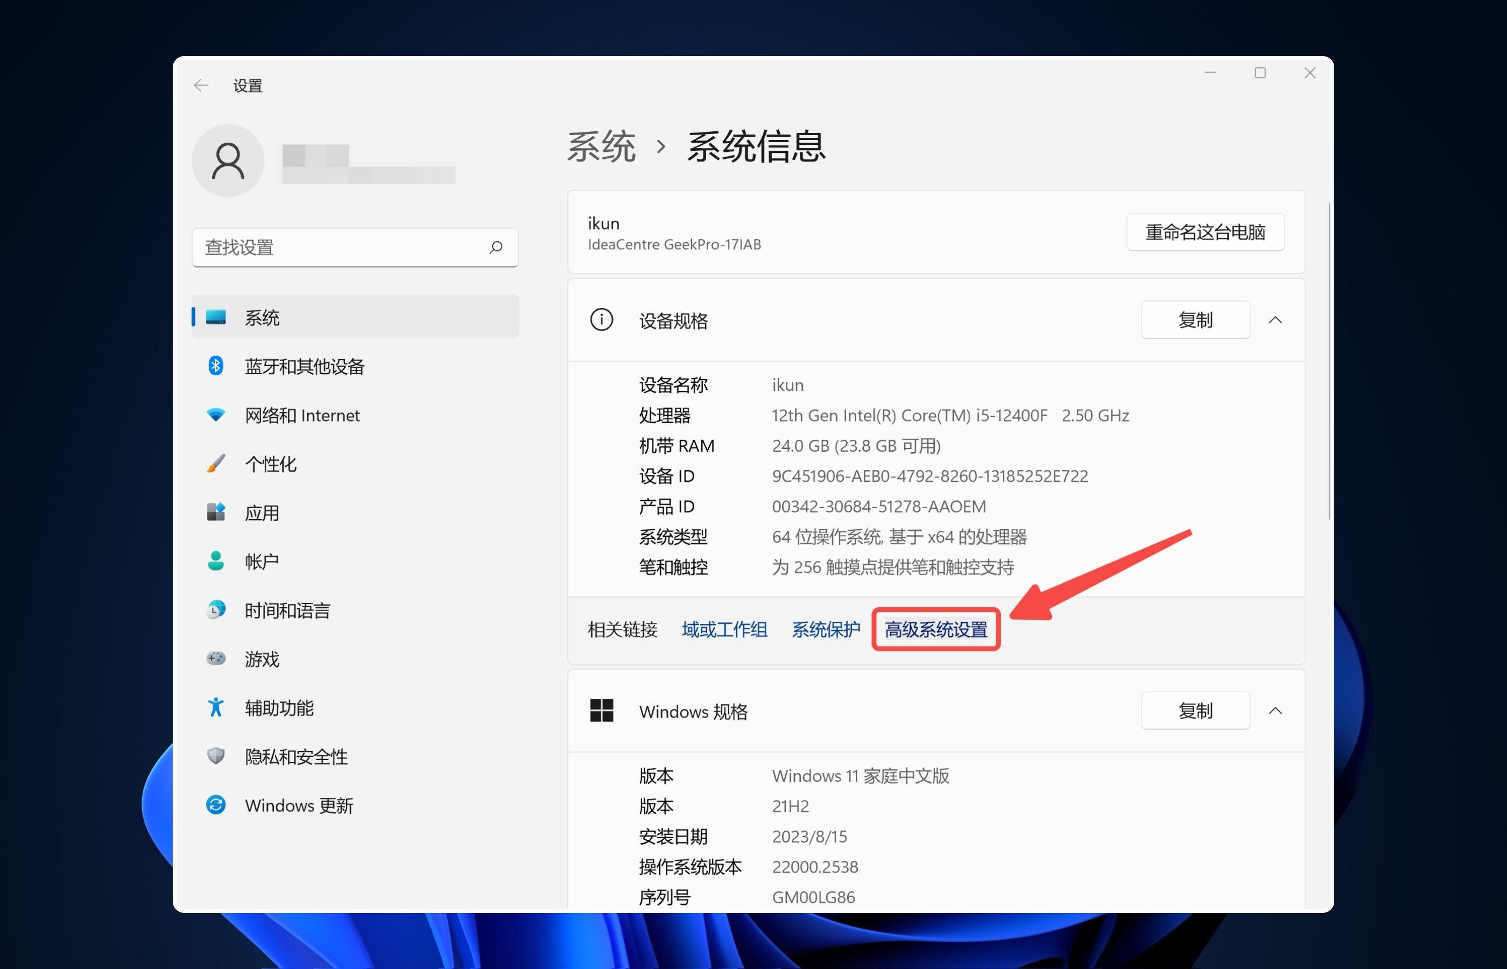Select 设备名称 value ikun
This screenshot has width=1507, height=969.
pyautogui.click(x=787, y=385)
